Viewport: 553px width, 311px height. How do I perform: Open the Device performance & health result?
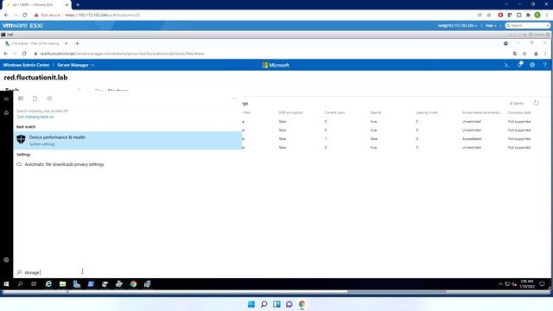128,140
